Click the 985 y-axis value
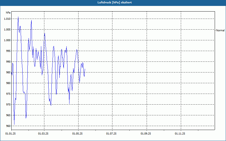 8,72
